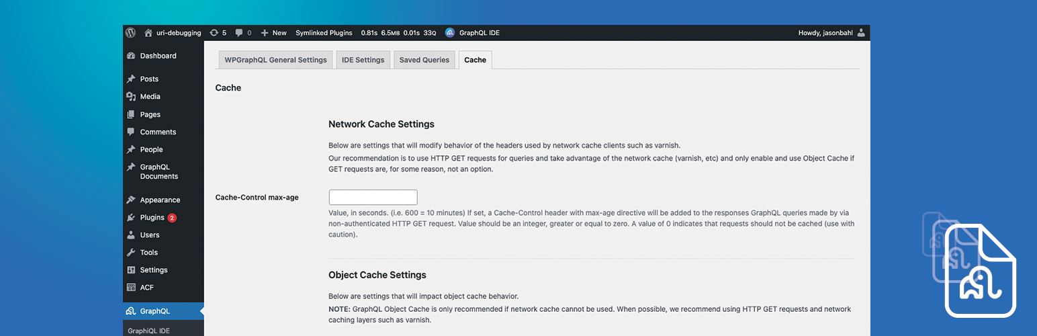Click the Howdy, jasonbahl account link
Viewport: 1037px width, 336px height.
[x=826, y=32]
